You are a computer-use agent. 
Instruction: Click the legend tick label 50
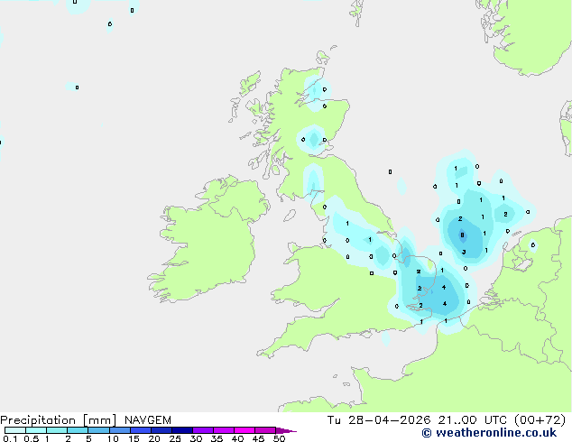(279, 439)
